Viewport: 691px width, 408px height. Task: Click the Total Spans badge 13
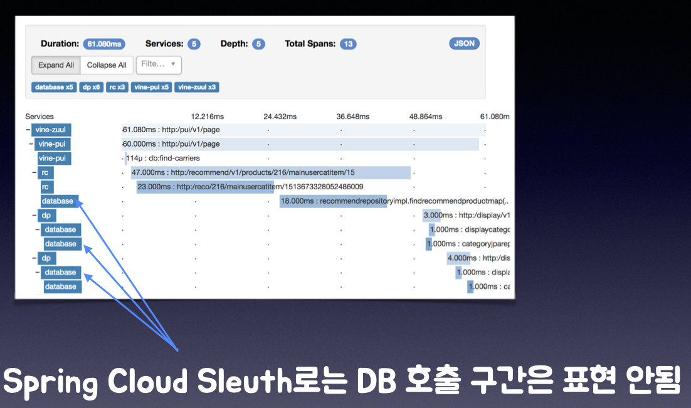348,44
